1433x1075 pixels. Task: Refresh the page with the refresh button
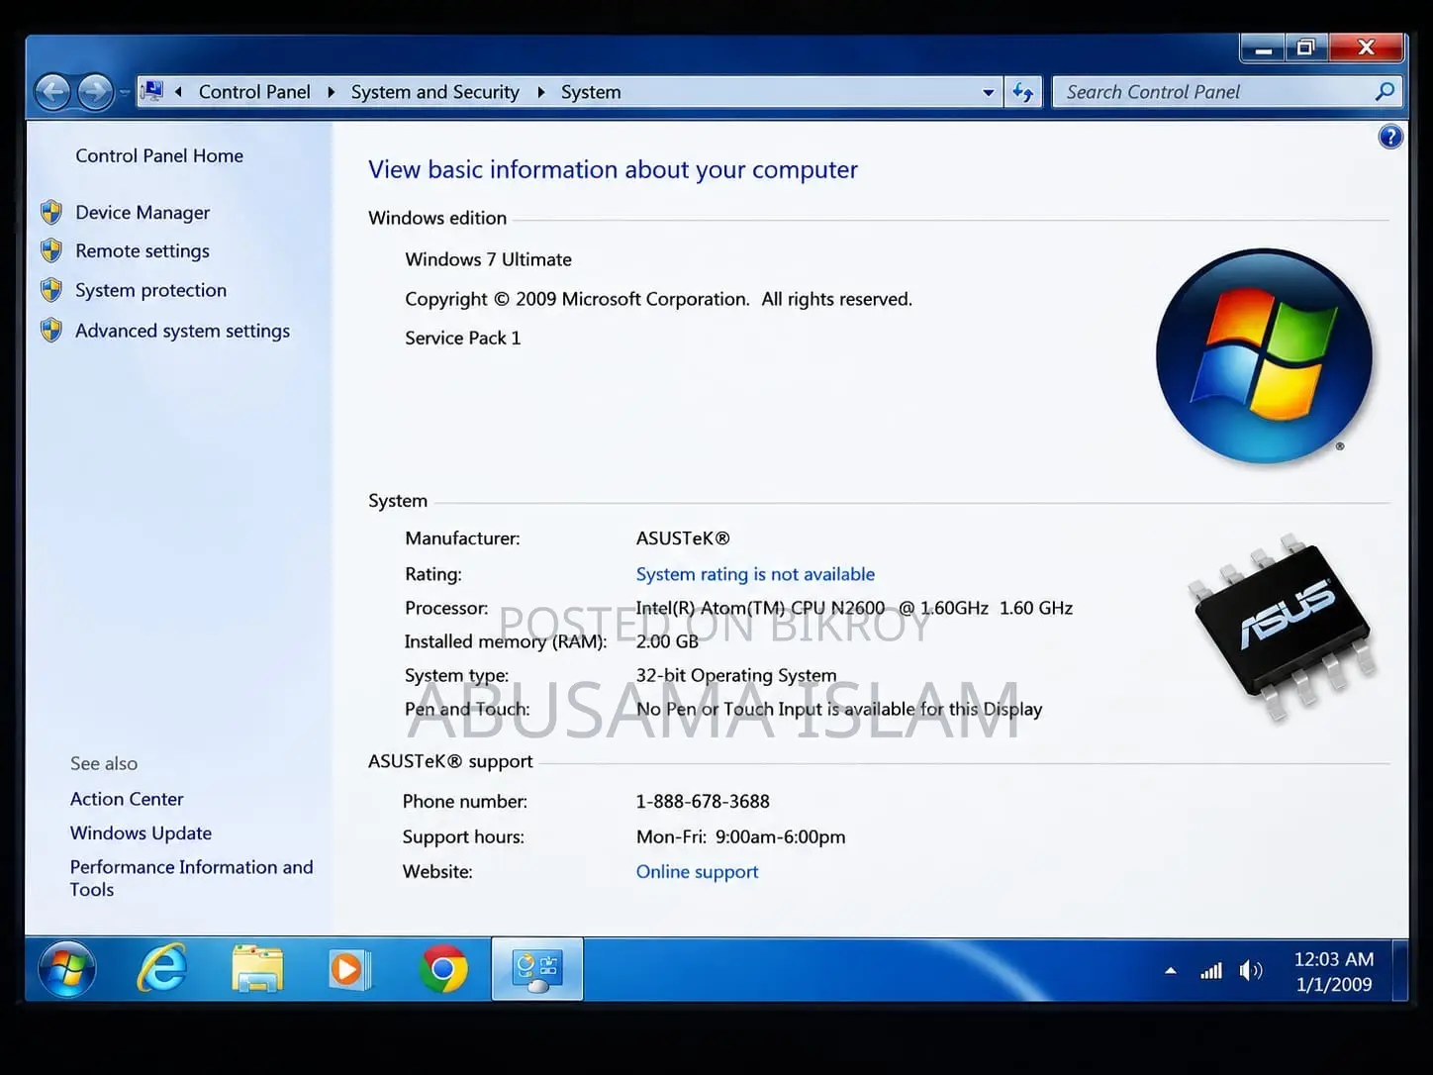click(x=1023, y=92)
